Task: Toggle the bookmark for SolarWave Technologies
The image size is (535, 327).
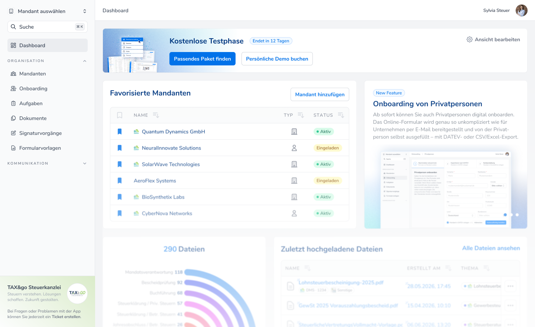Action: tap(120, 164)
